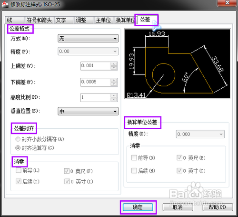Click the dimension preview image
Screen dimensions: 238x217
(178, 64)
